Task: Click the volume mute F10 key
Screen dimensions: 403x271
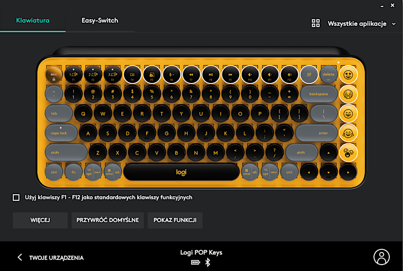Action: [x=250, y=74]
